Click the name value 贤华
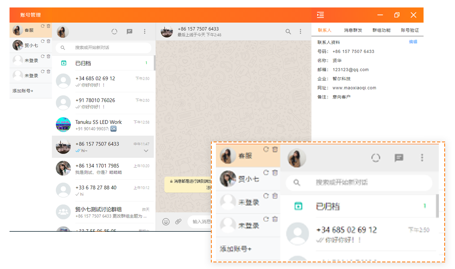Image resolution: width=455 pixels, height=269 pixels. (x=337, y=60)
